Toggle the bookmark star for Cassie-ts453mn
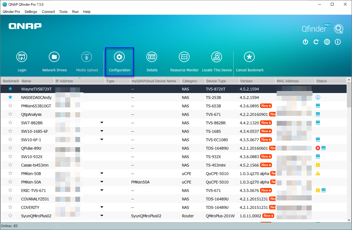The height and width of the screenshot is (230, 352). (10, 165)
